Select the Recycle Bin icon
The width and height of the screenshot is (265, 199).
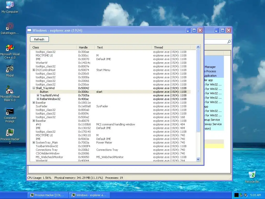click(x=252, y=177)
